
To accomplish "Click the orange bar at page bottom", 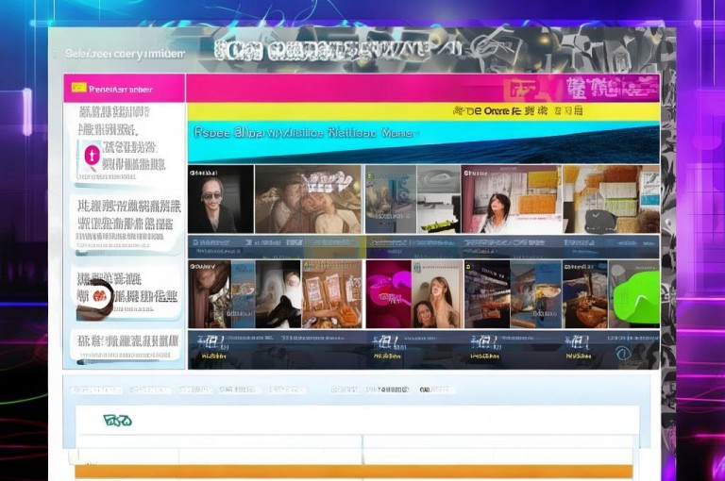I will [x=354, y=472].
